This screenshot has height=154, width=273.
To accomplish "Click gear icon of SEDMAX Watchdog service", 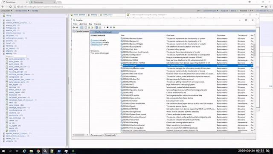I will pos(122,122).
